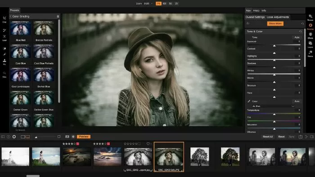Apply the Bronze Portraits preset
Image resolution: width=315 pixels, height=177 pixels.
coord(44,31)
